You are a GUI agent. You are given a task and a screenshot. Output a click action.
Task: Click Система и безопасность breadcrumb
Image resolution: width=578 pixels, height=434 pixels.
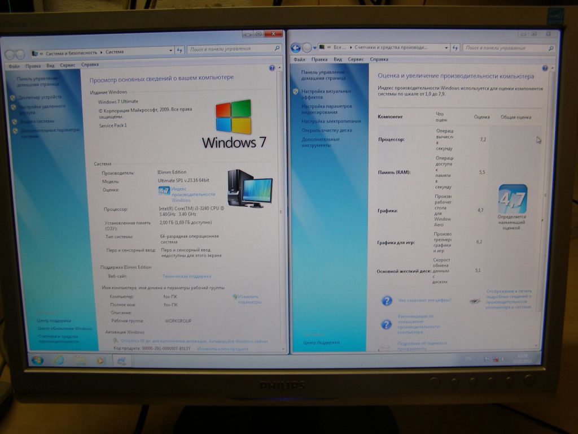(x=71, y=53)
